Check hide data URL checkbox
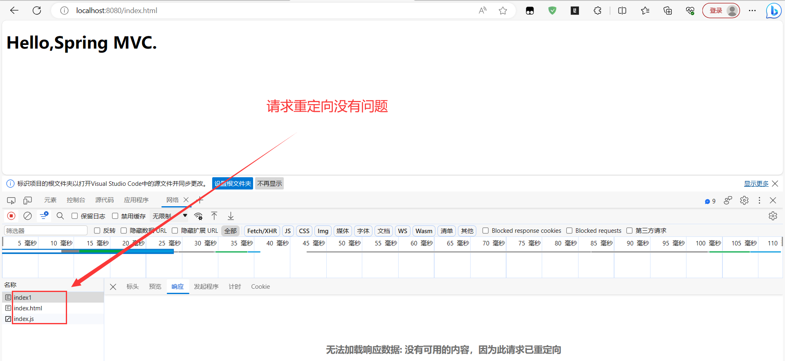Viewport: 785px width, 361px height. [123, 231]
